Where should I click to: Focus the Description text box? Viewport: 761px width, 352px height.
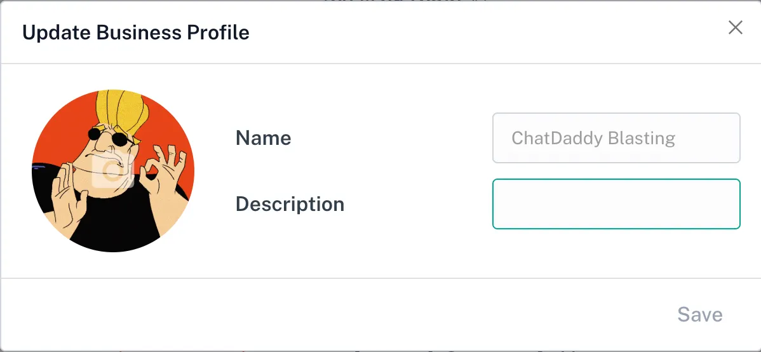click(616, 204)
